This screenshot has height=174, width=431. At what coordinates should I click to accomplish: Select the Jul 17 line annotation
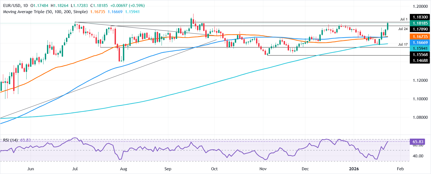pyautogui.click(x=403, y=45)
